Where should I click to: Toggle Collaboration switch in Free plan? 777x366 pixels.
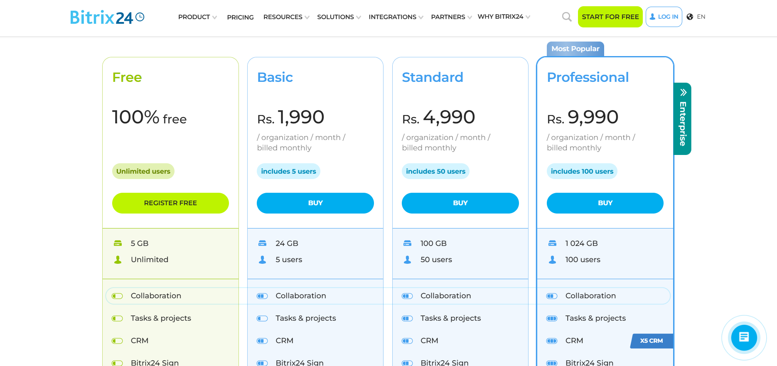[117, 296]
